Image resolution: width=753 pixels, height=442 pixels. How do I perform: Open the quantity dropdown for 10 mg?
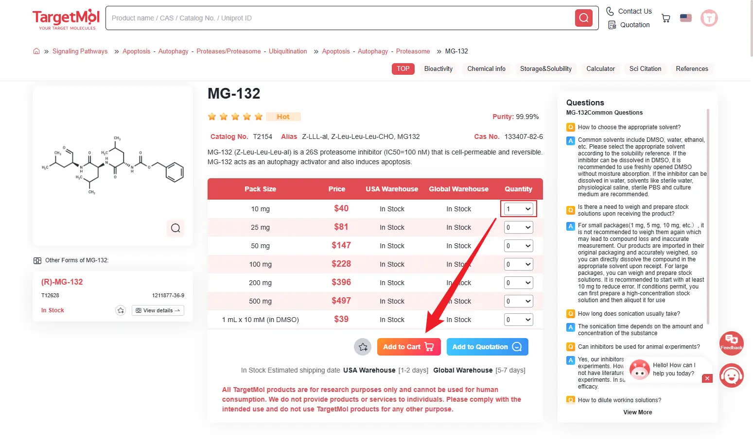point(518,208)
